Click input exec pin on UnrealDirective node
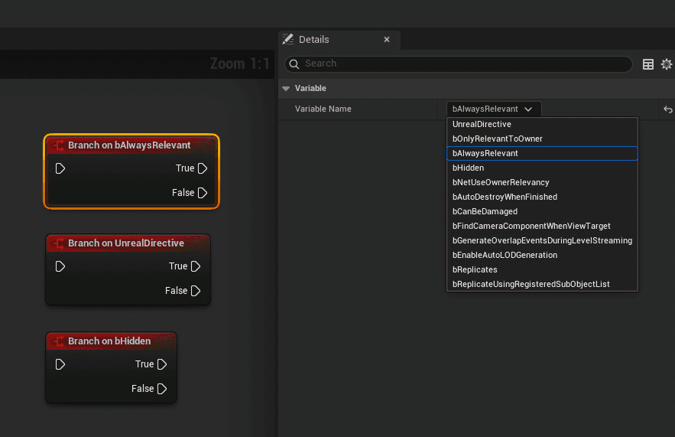The image size is (675, 437). [60, 266]
